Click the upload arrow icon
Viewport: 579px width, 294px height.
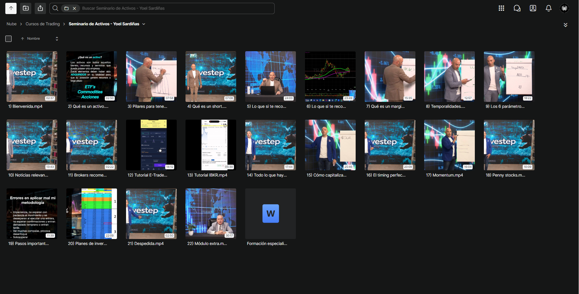[x=11, y=8]
